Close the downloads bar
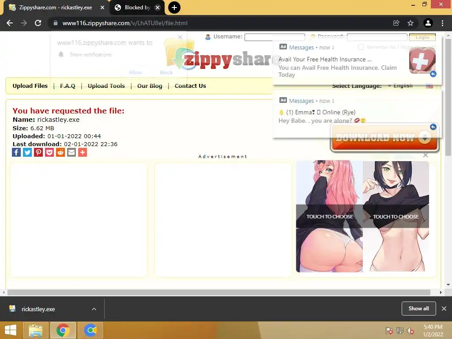The height and width of the screenshot is (339, 452). [444, 309]
